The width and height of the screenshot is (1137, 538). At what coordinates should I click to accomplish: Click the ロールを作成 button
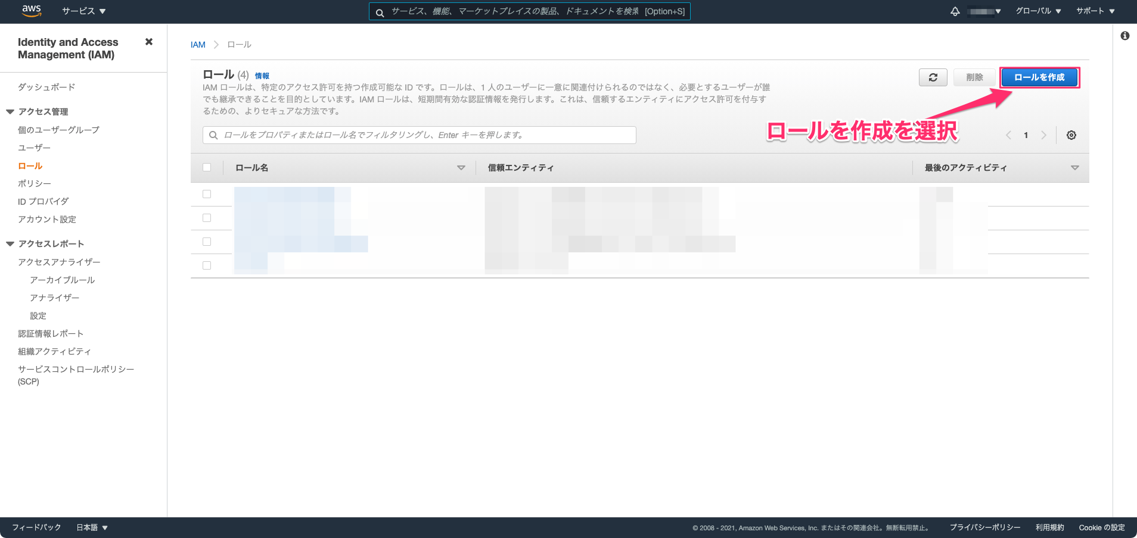1039,77
